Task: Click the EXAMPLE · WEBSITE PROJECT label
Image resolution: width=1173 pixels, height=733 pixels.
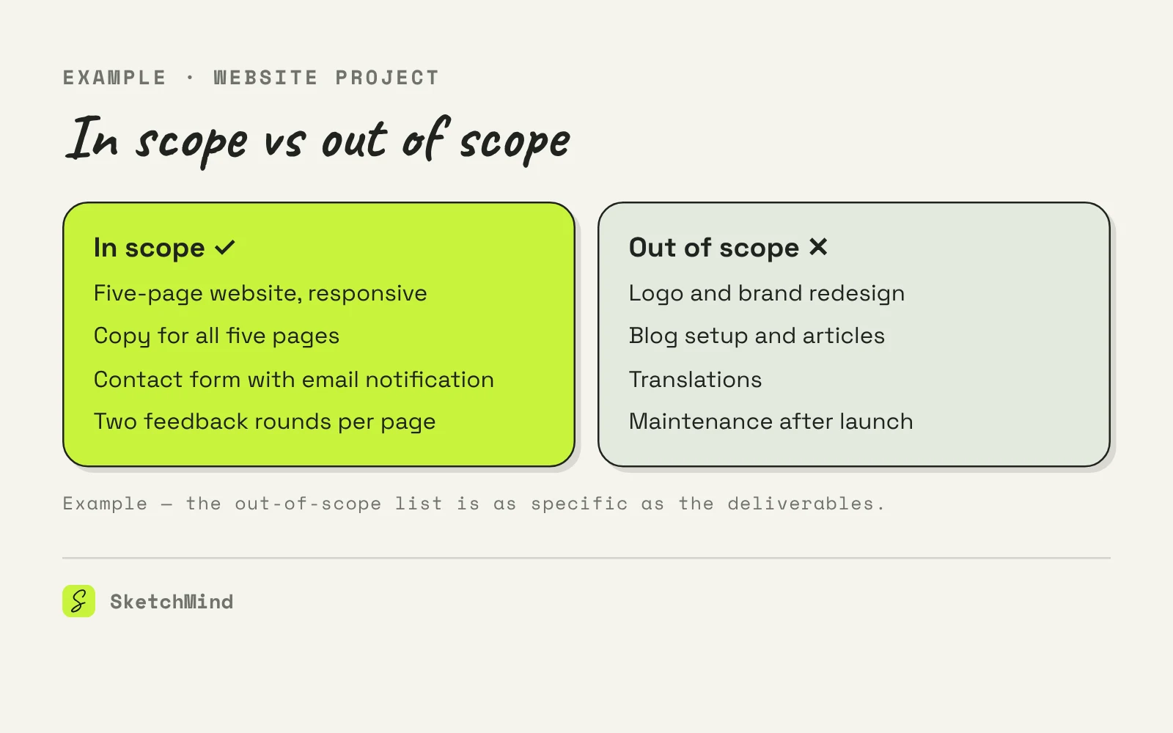Action: (251, 78)
